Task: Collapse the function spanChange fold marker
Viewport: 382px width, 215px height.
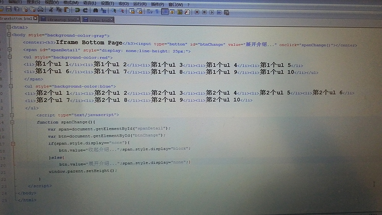Action: click(x=12, y=122)
